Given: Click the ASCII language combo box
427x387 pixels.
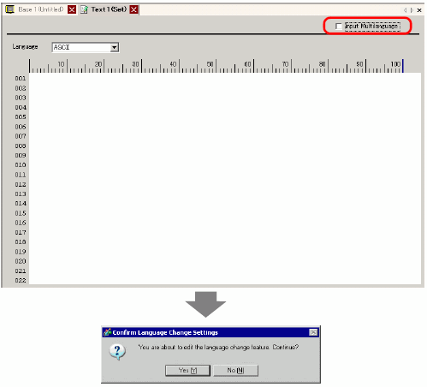Looking at the screenshot, I should [86, 47].
